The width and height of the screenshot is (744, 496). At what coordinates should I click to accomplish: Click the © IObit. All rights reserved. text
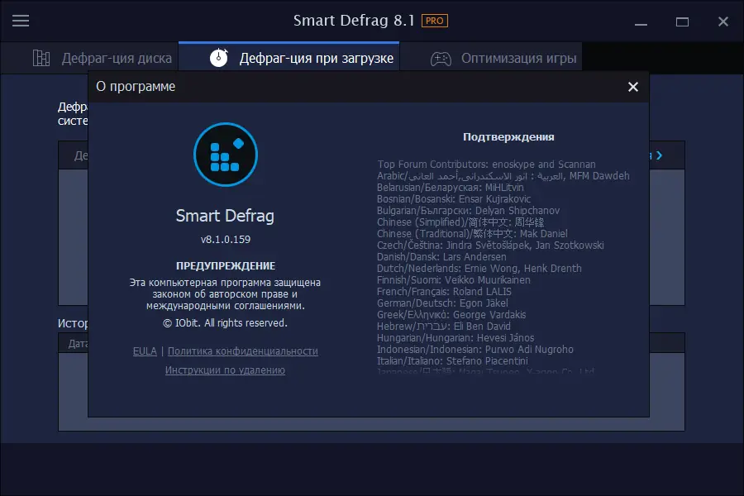coord(226,323)
